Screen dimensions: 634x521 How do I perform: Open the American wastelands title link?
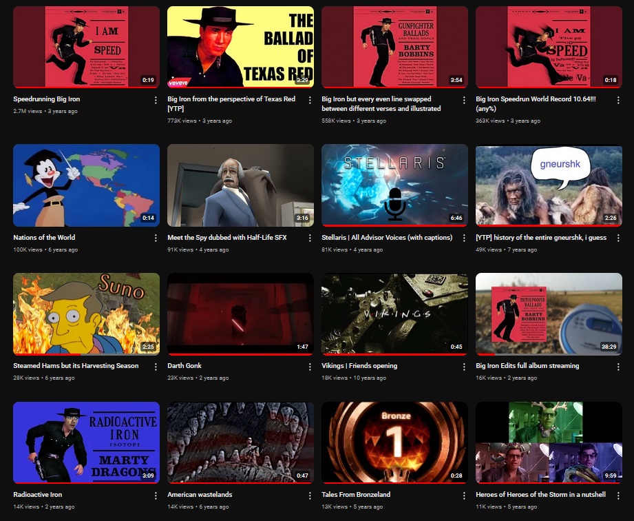(x=200, y=494)
